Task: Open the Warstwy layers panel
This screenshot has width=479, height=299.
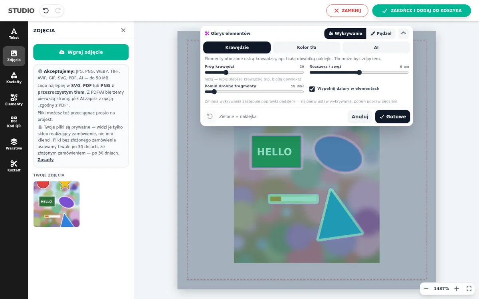Action: point(14,145)
